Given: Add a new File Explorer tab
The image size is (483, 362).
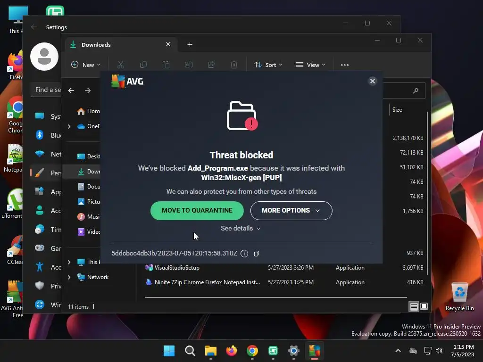Looking at the screenshot, I should click(x=190, y=45).
